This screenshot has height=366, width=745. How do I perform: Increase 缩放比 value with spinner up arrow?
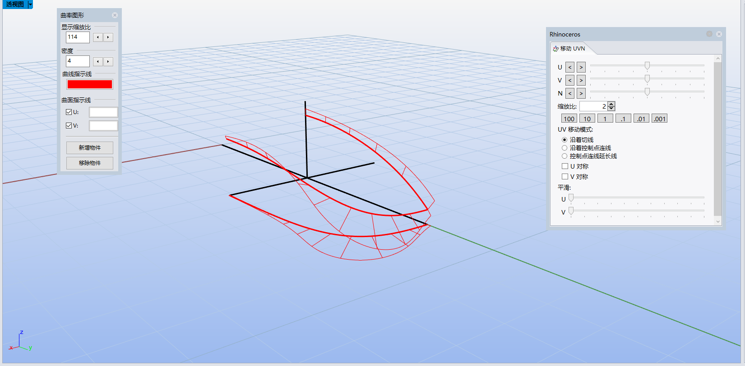(611, 104)
